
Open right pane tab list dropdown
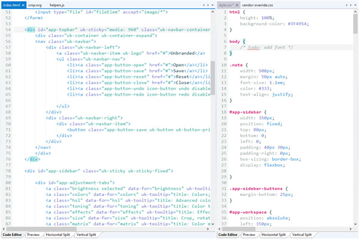pyautogui.click(x=355, y=5)
